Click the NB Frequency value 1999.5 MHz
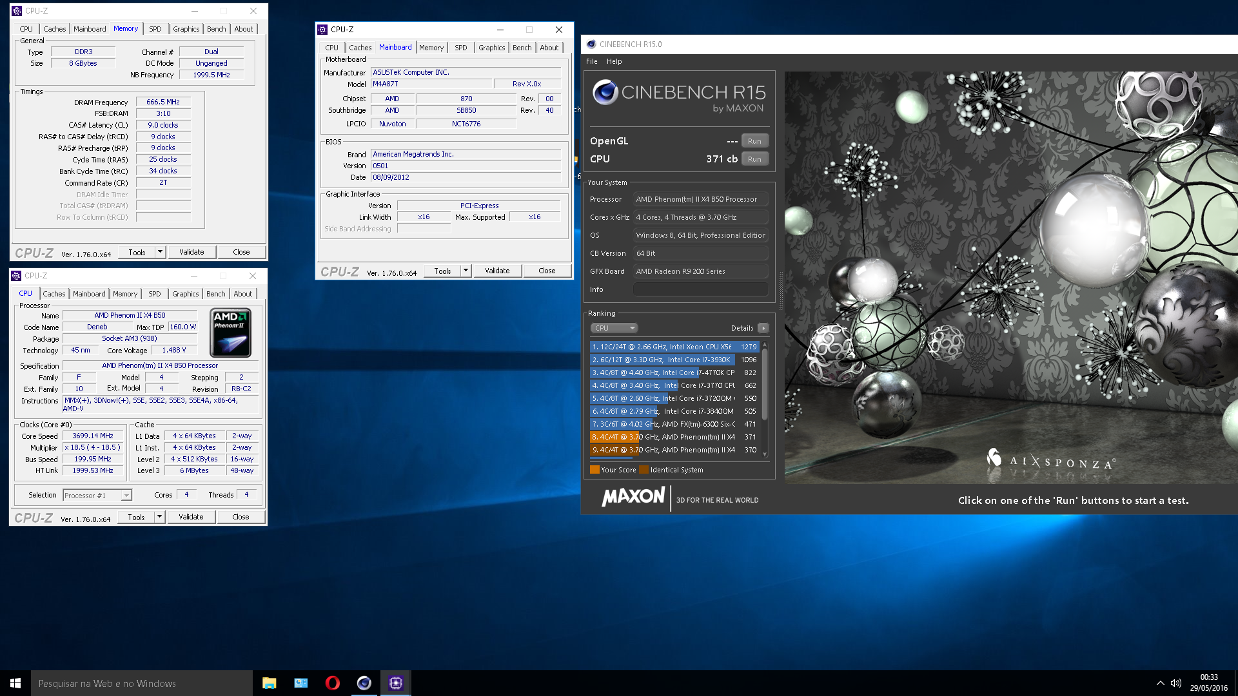The image size is (1238, 696). (211, 75)
